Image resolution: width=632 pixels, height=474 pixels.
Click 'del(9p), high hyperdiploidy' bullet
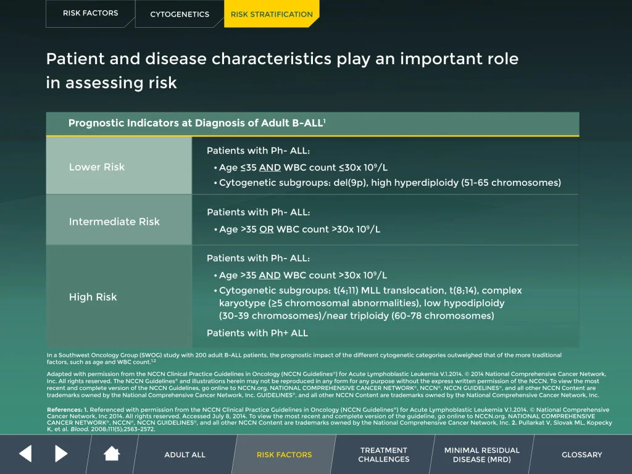point(388,183)
